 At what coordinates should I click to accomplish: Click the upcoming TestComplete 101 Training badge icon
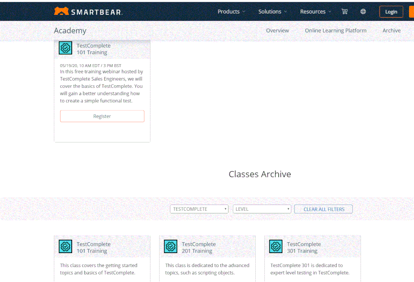coord(65,48)
